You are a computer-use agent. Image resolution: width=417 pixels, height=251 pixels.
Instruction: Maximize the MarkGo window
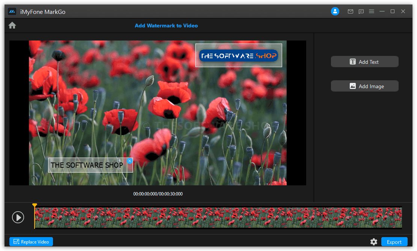tap(393, 11)
